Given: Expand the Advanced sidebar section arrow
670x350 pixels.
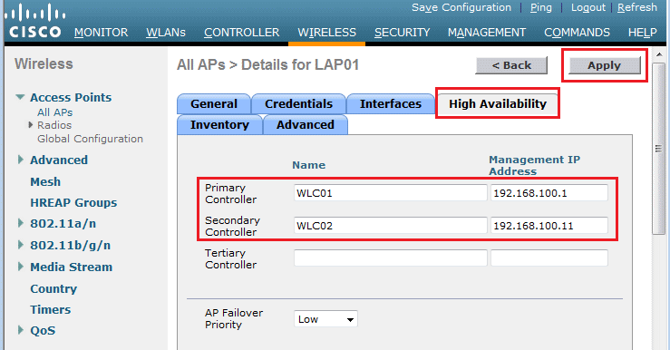Looking at the screenshot, I should (x=20, y=160).
